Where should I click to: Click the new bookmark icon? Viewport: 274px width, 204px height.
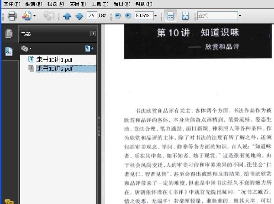tap(90, 49)
